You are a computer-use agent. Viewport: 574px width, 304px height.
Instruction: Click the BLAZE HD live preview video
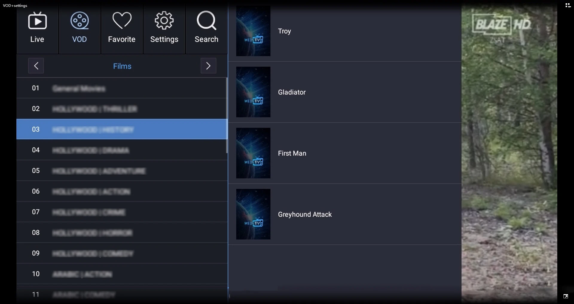pyautogui.click(x=509, y=152)
